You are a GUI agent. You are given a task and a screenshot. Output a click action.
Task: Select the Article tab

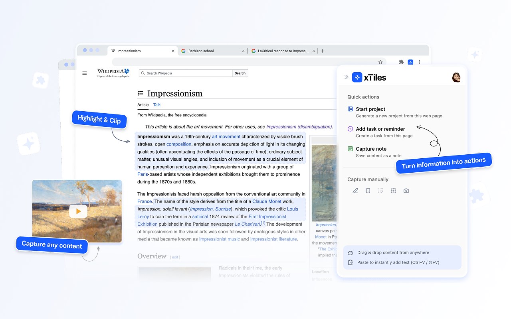(143, 105)
